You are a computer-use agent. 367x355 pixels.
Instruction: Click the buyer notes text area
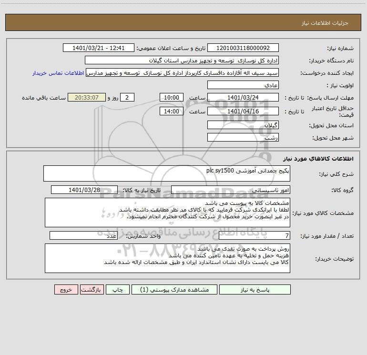tap(167, 258)
